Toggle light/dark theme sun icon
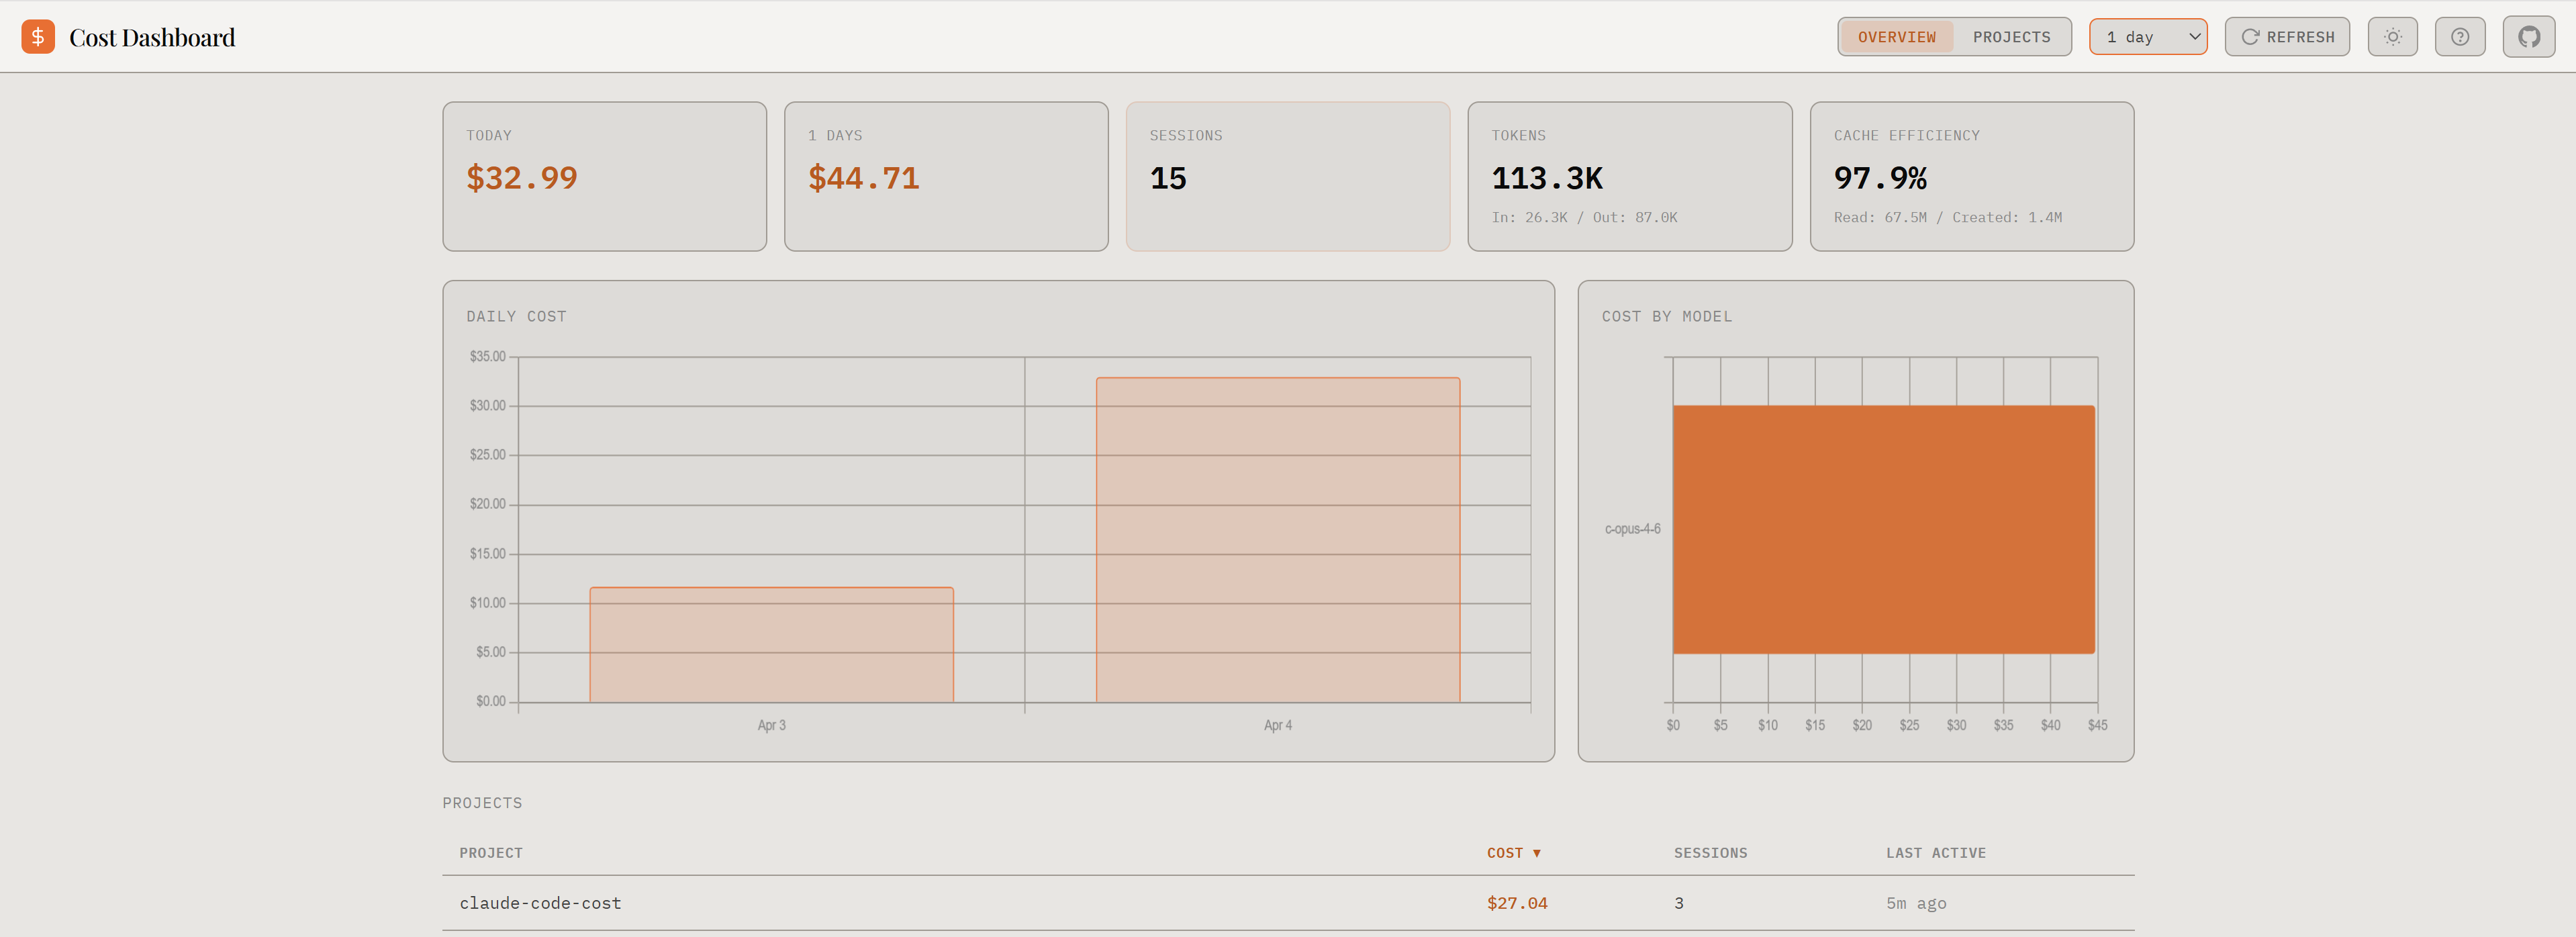2576x937 pixels. (2392, 37)
